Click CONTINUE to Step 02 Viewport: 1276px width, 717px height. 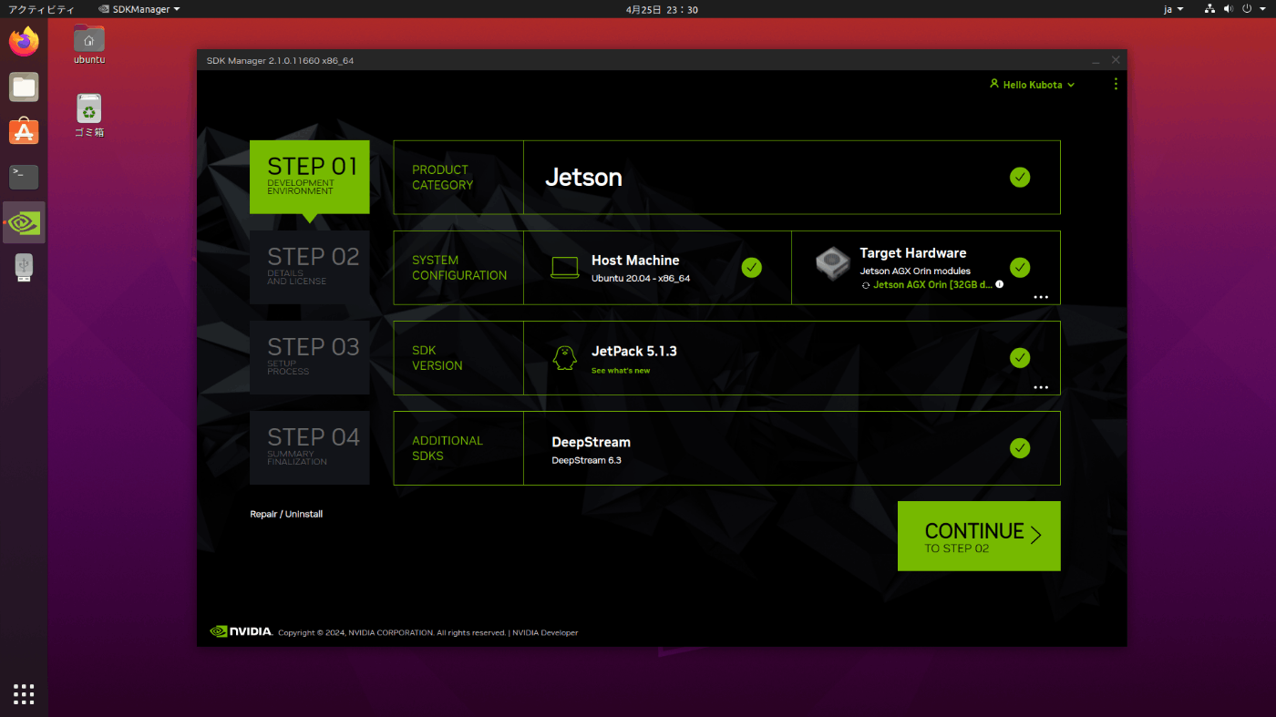coord(979,536)
